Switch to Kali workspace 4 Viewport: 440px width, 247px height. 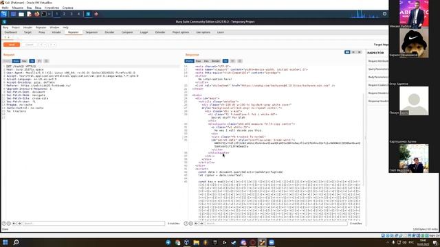click(78, 14)
